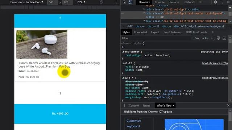
Task: Show more DevTools tabs chevron
Action: pos(200,2)
